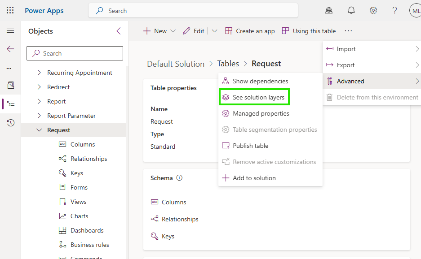Viewport: 421px width, 259px height.
Task: Collapse the Request tree node
Action: [39, 130]
